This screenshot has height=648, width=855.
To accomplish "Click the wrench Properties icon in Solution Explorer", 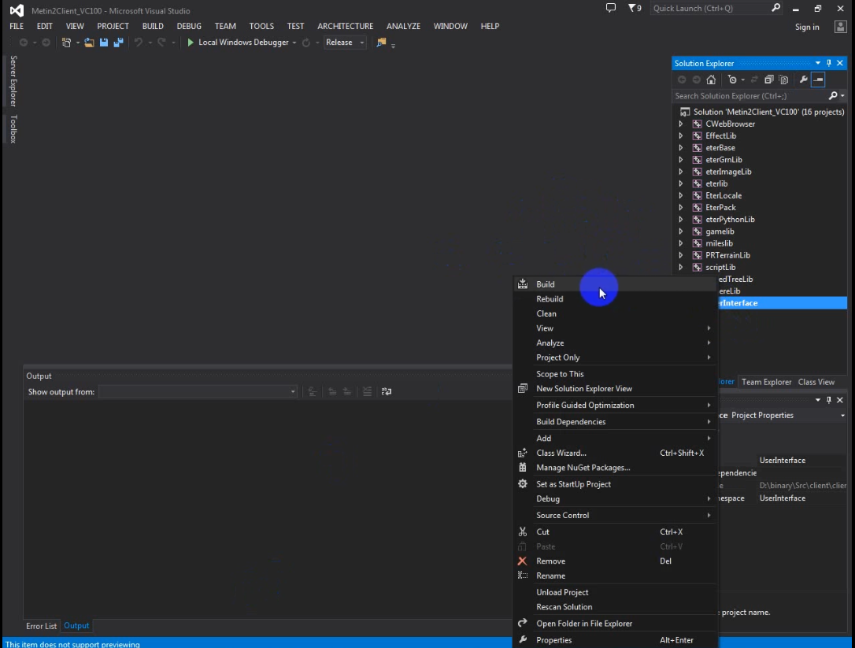I will coord(803,80).
